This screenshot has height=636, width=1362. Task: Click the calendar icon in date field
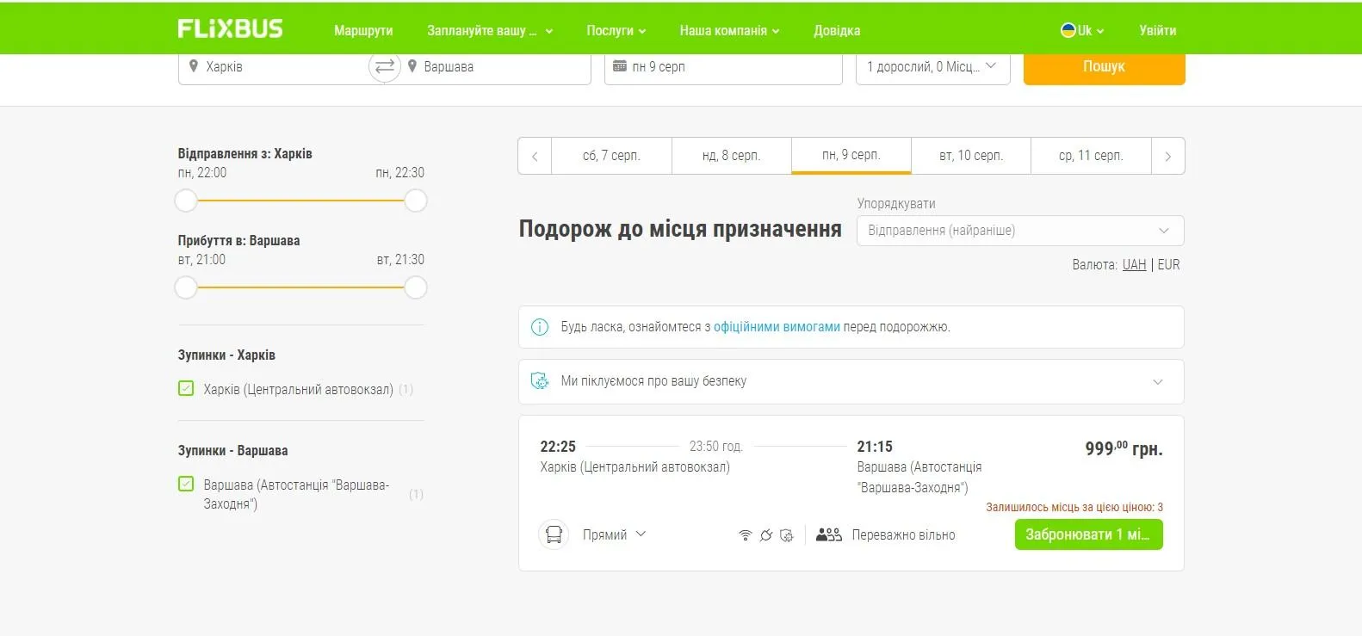tap(620, 66)
